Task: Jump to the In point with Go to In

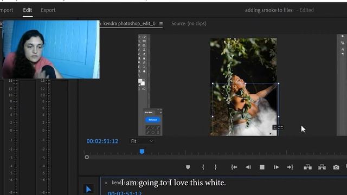Action: coord(234,167)
